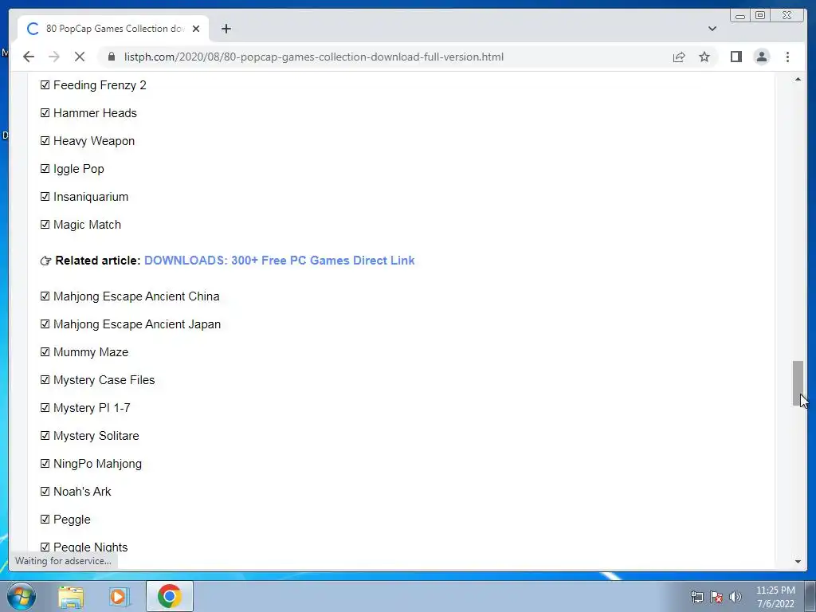816x612 pixels.
Task: Click the checkbox beside Hammer Heads
Action: pos(45,113)
